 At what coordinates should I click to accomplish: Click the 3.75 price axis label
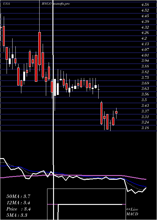(145, 77)
